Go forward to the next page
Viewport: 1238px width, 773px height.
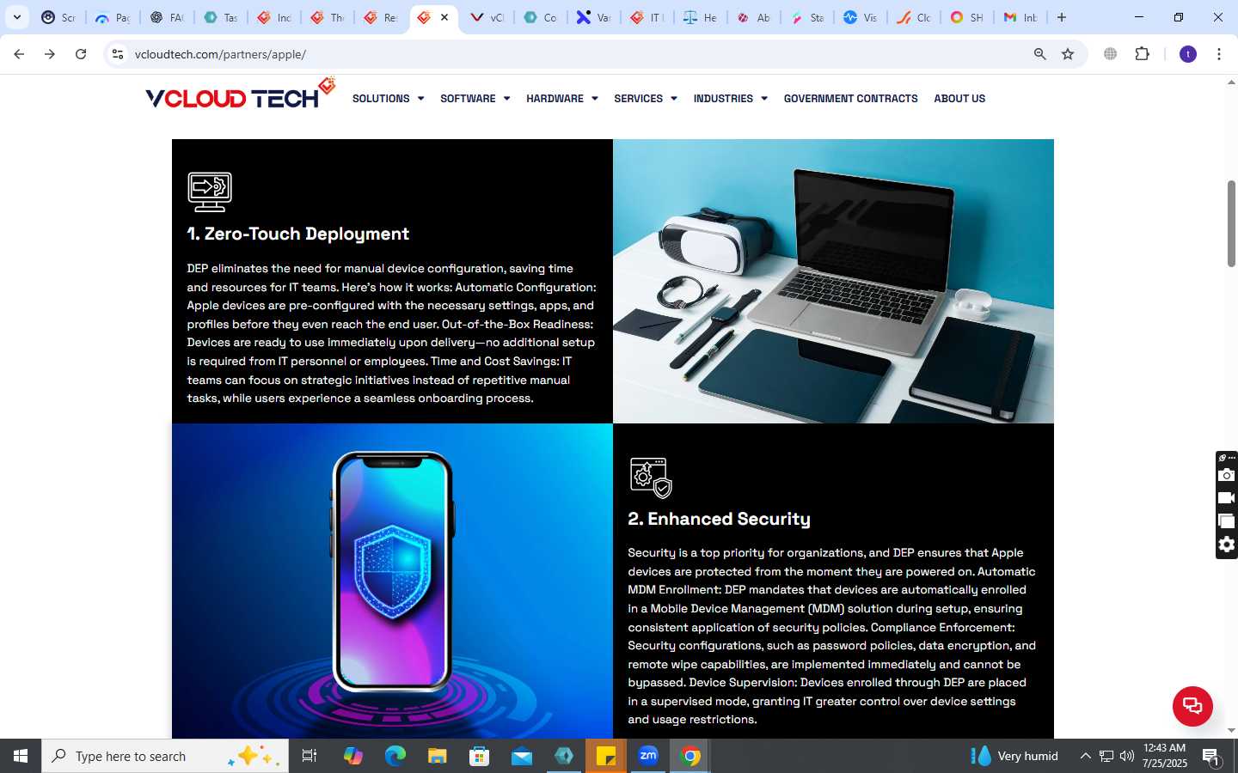[x=50, y=54]
